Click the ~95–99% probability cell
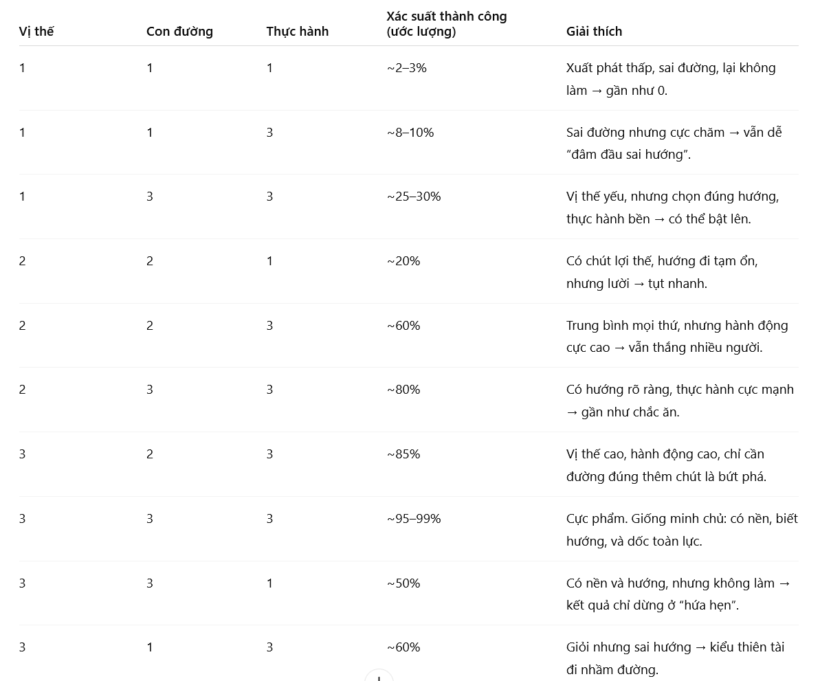The image size is (820, 681). pos(413,519)
